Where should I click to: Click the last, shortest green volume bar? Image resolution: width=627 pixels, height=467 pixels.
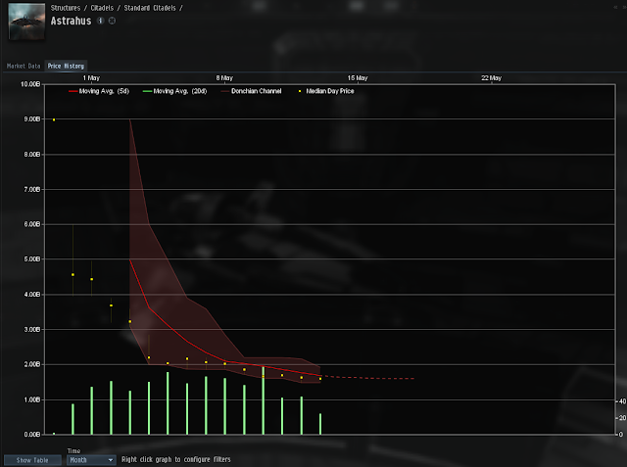pyautogui.click(x=320, y=424)
